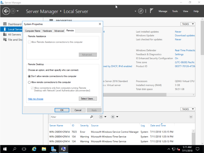The height and width of the screenshot is (153, 204).
Task: Open the Tools menu
Action: pyautogui.click(x=175, y=11)
